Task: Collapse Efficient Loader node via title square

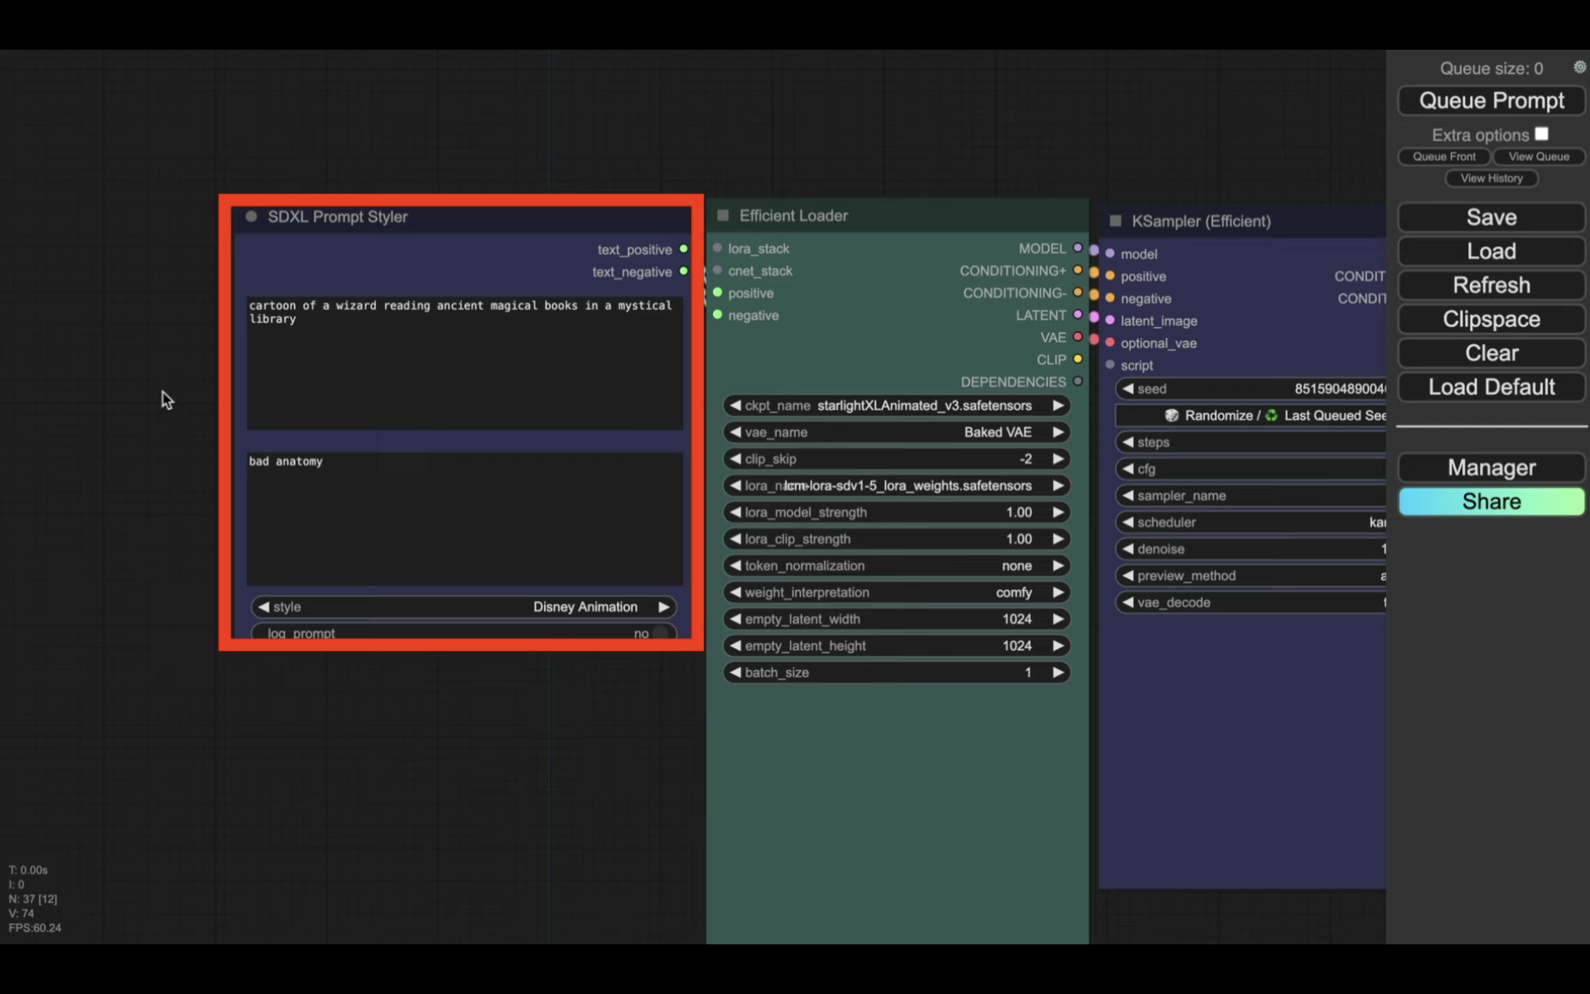Action: click(x=723, y=215)
